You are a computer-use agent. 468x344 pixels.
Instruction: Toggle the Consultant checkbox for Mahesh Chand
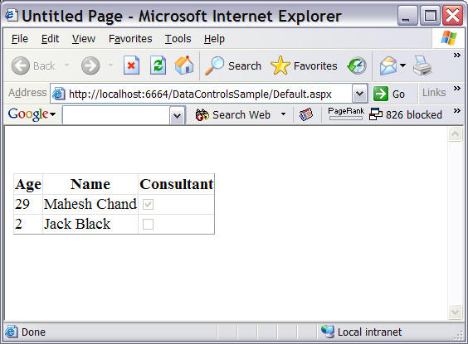click(x=148, y=205)
